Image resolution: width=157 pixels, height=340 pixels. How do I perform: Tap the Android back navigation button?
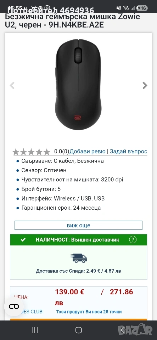[x=123, y=330]
